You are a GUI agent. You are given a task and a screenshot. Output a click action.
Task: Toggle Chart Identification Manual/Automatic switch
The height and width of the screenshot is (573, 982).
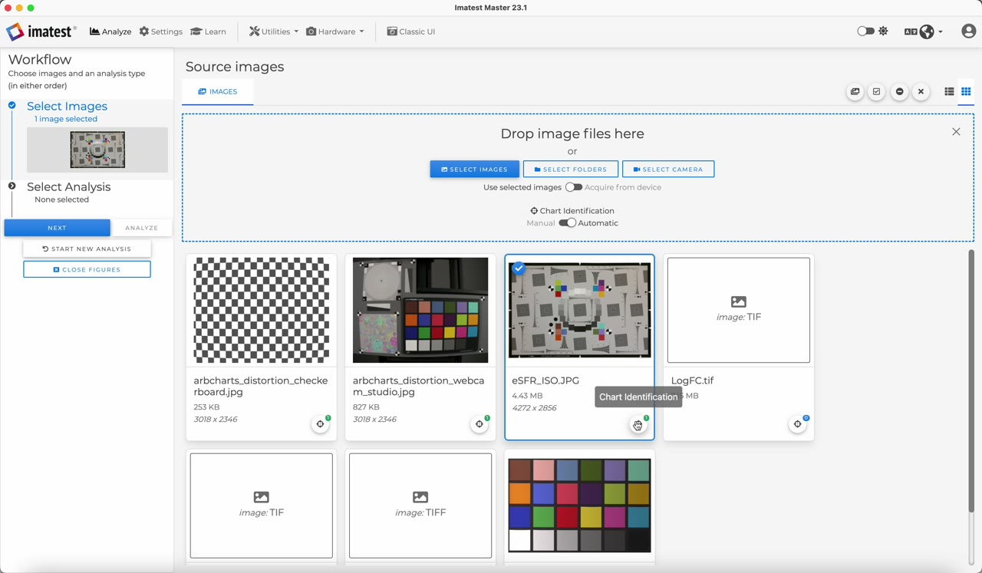(x=567, y=223)
